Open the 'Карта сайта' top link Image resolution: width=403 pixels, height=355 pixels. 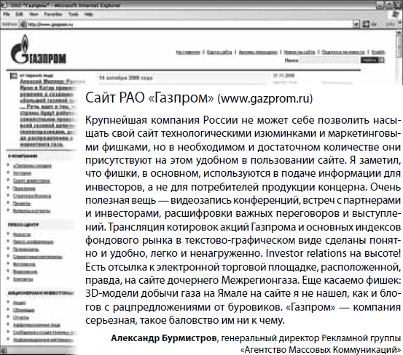(219, 52)
